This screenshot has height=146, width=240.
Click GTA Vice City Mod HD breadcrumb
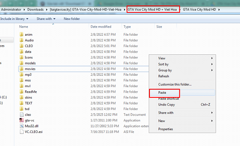click(199, 10)
